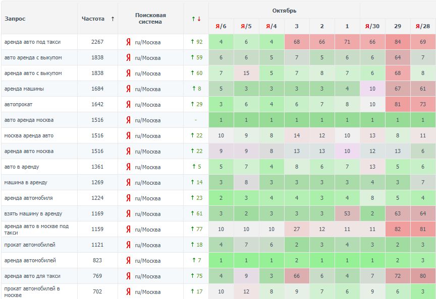The height and width of the screenshot is (299, 436).
Task: Sort the table by the Запрос column
Action: [15, 19]
